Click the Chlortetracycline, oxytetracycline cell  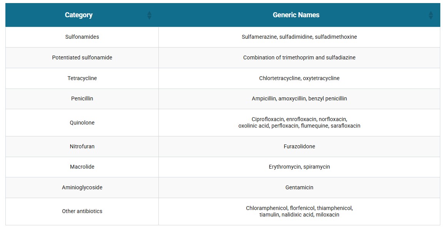(299, 78)
